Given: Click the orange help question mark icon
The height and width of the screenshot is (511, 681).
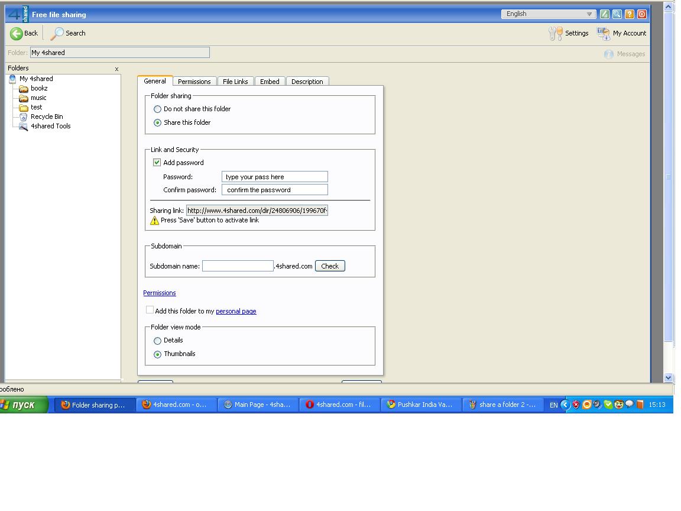Looking at the screenshot, I should (630, 14).
